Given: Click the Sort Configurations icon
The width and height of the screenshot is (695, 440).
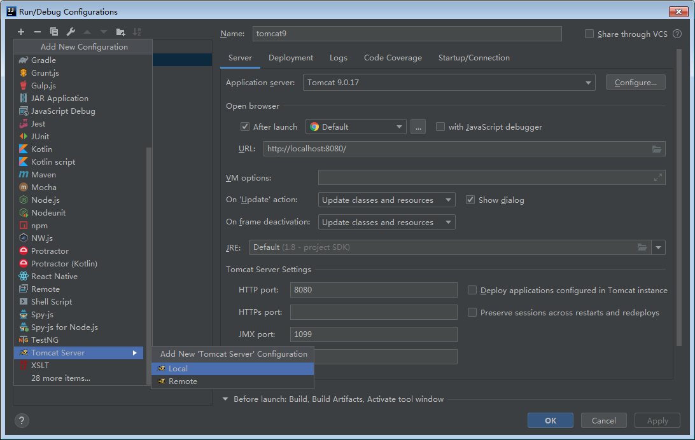Looking at the screenshot, I should 137,32.
